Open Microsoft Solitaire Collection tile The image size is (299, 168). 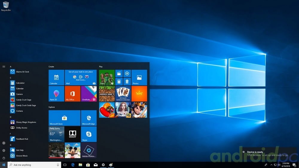coord(123,94)
